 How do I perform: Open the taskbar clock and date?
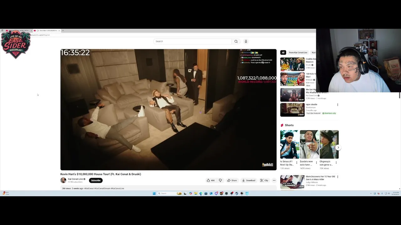click(395, 193)
